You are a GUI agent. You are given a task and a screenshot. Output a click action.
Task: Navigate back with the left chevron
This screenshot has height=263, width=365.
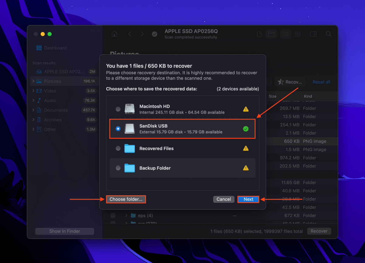coord(130,34)
